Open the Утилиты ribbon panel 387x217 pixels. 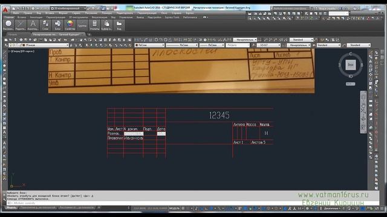[94, 25]
